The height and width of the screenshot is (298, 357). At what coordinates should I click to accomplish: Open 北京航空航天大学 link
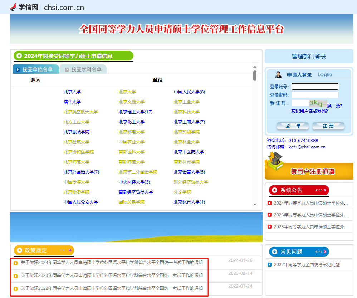[81, 112]
